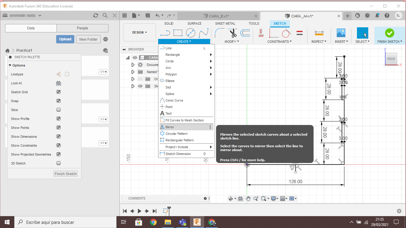The width and height of the screenshot is (406, 228).
Task: Click the timeline play button
Action: pos(140,211)
